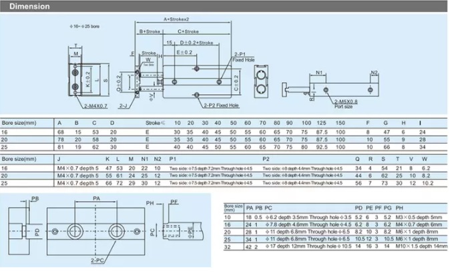The width and height of the screenshot is (450, 273).
Task: Click the B+Stroke dimension label
Action: tap(150, 31)
